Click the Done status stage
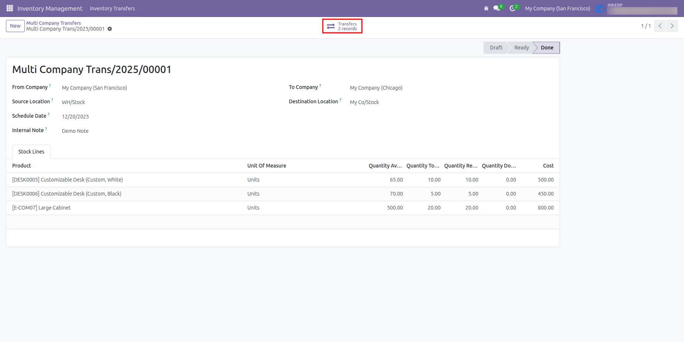684x342 pixels. click(x=547, y=48)
